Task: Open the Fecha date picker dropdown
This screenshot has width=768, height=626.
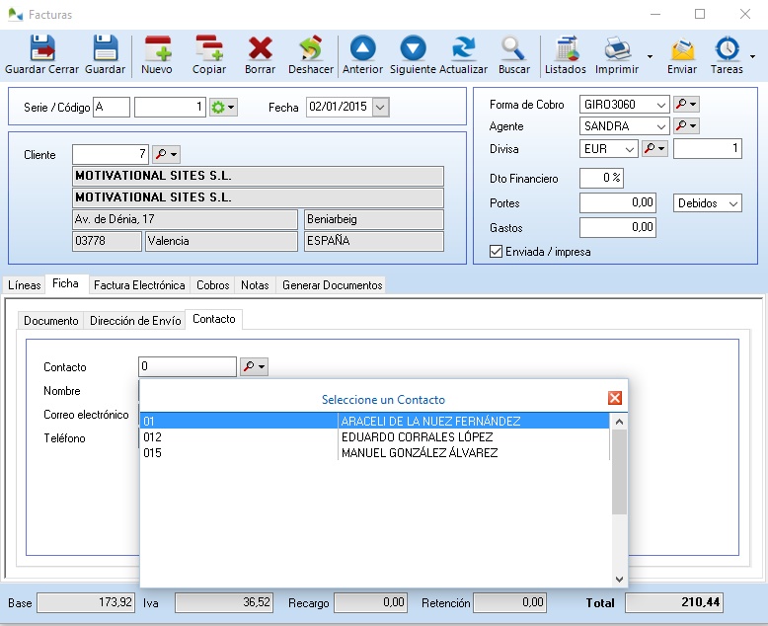Action: [380, 107]
